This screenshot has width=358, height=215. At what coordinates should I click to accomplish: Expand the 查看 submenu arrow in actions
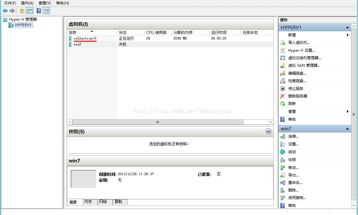click(348, 111)
